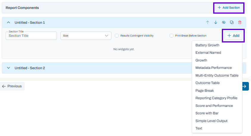Choose the Text widget option

217,128
